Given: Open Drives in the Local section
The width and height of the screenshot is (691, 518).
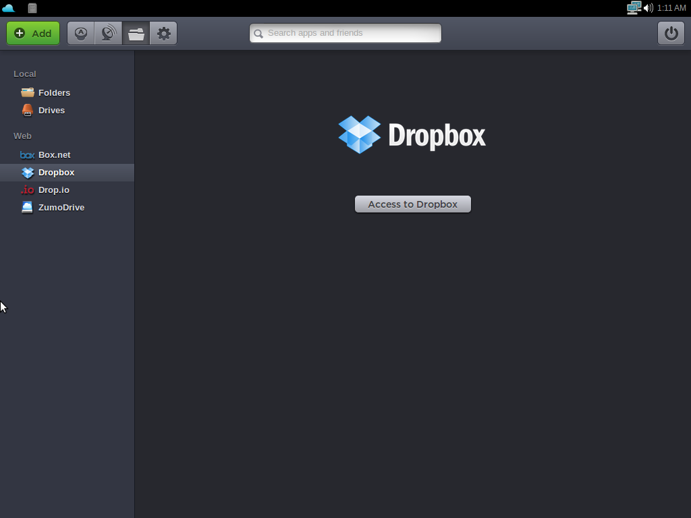Looking at the screenshot, I should pos(67,110).
